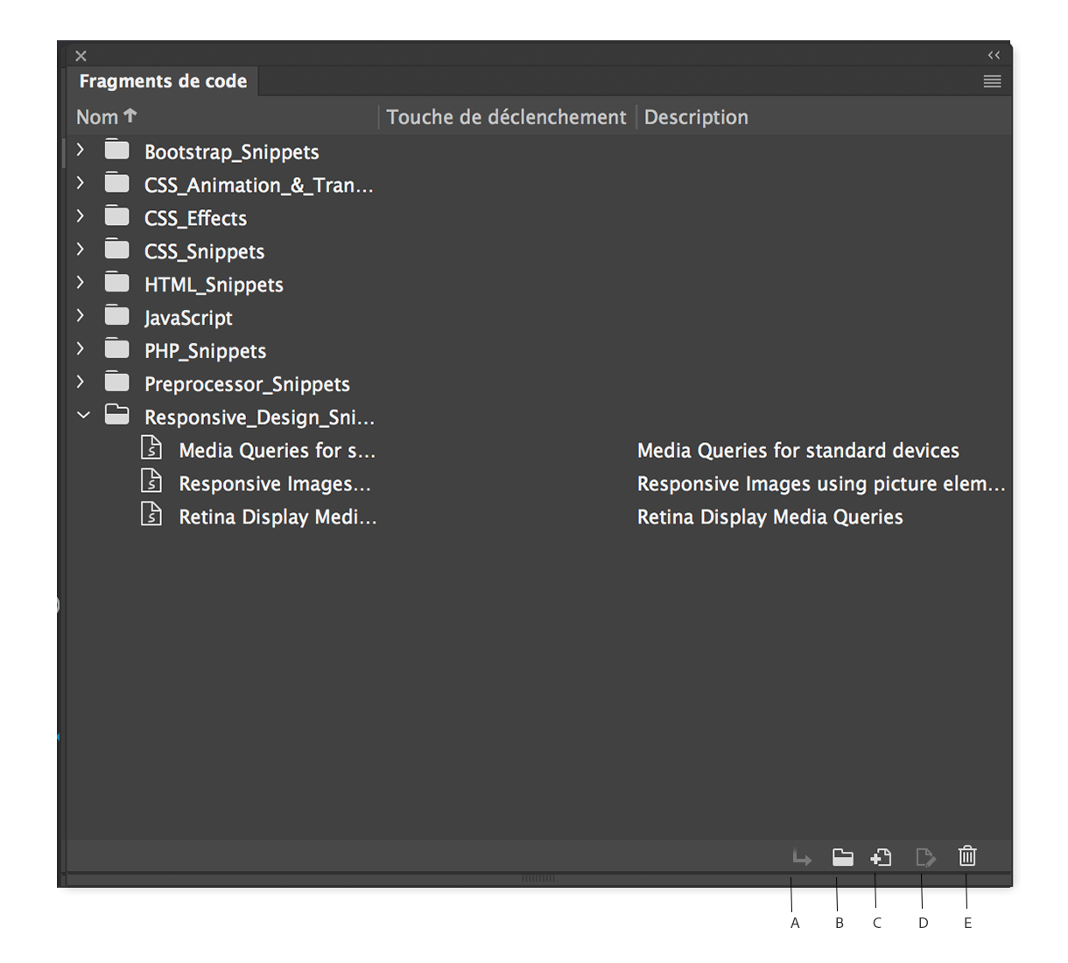Click the CSS_Snippets folder icon
The width and height of the screenshot is (1068, 963).
point(116,250)
